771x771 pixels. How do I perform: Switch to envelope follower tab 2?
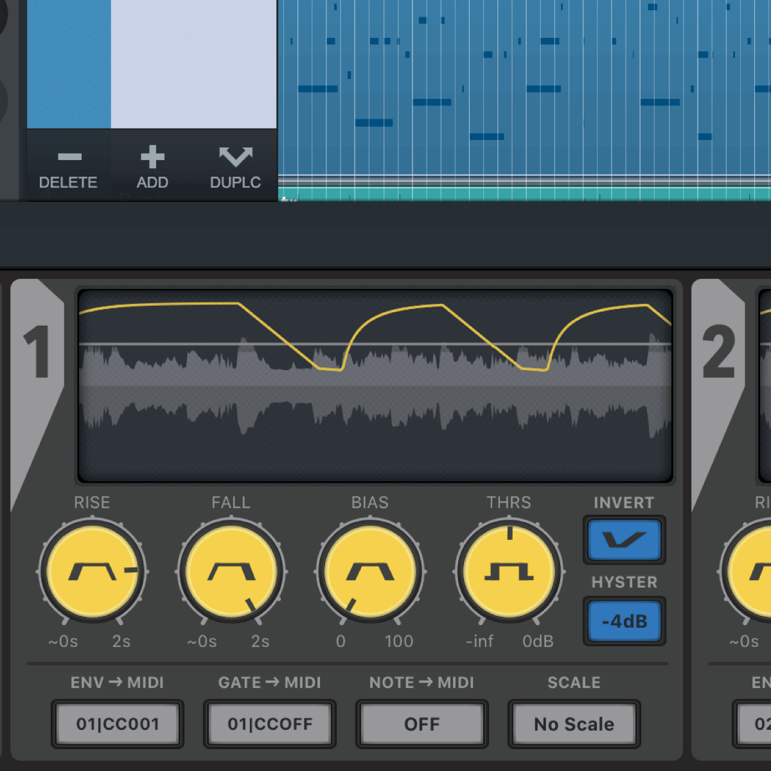(x=718, y=352)
